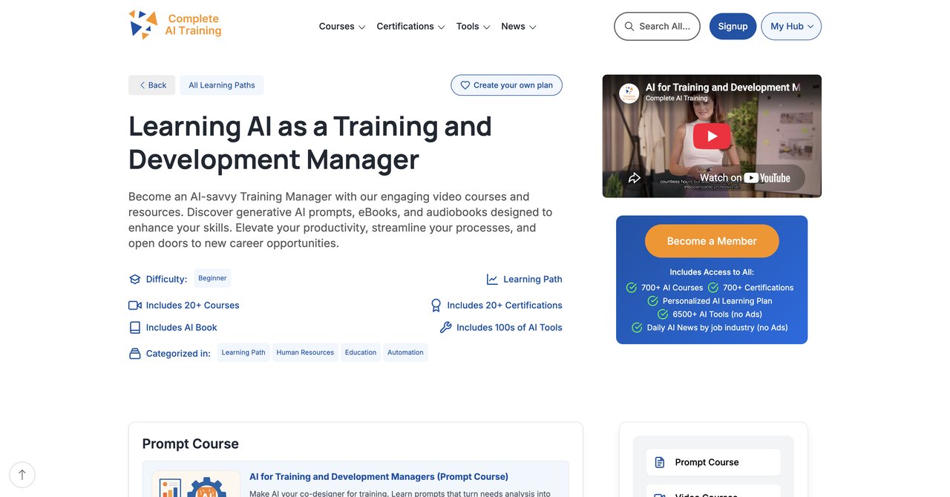Click Includes AI Book link

(182, 328)
